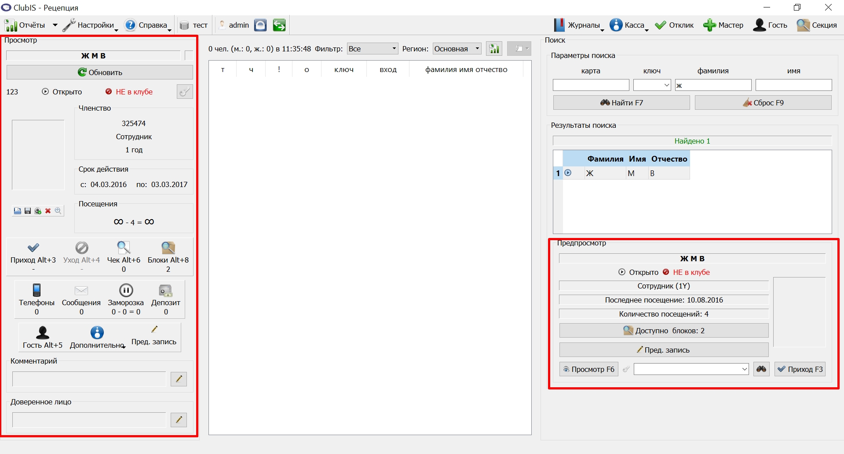Click the zoom photo magnifier icon
Viewport: 844px width, 454px height.
[58, 211]
